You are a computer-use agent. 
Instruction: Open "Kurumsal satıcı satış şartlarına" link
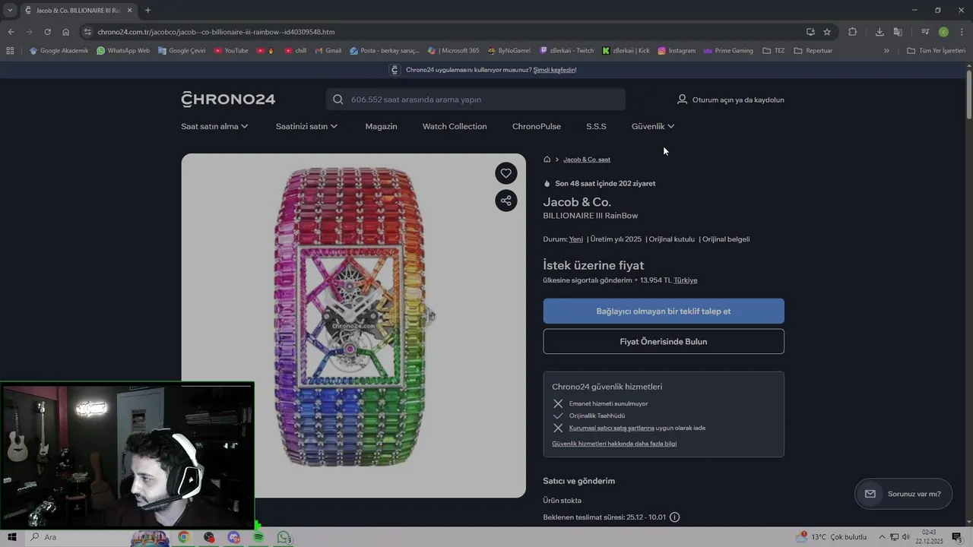tap(612, 428)
